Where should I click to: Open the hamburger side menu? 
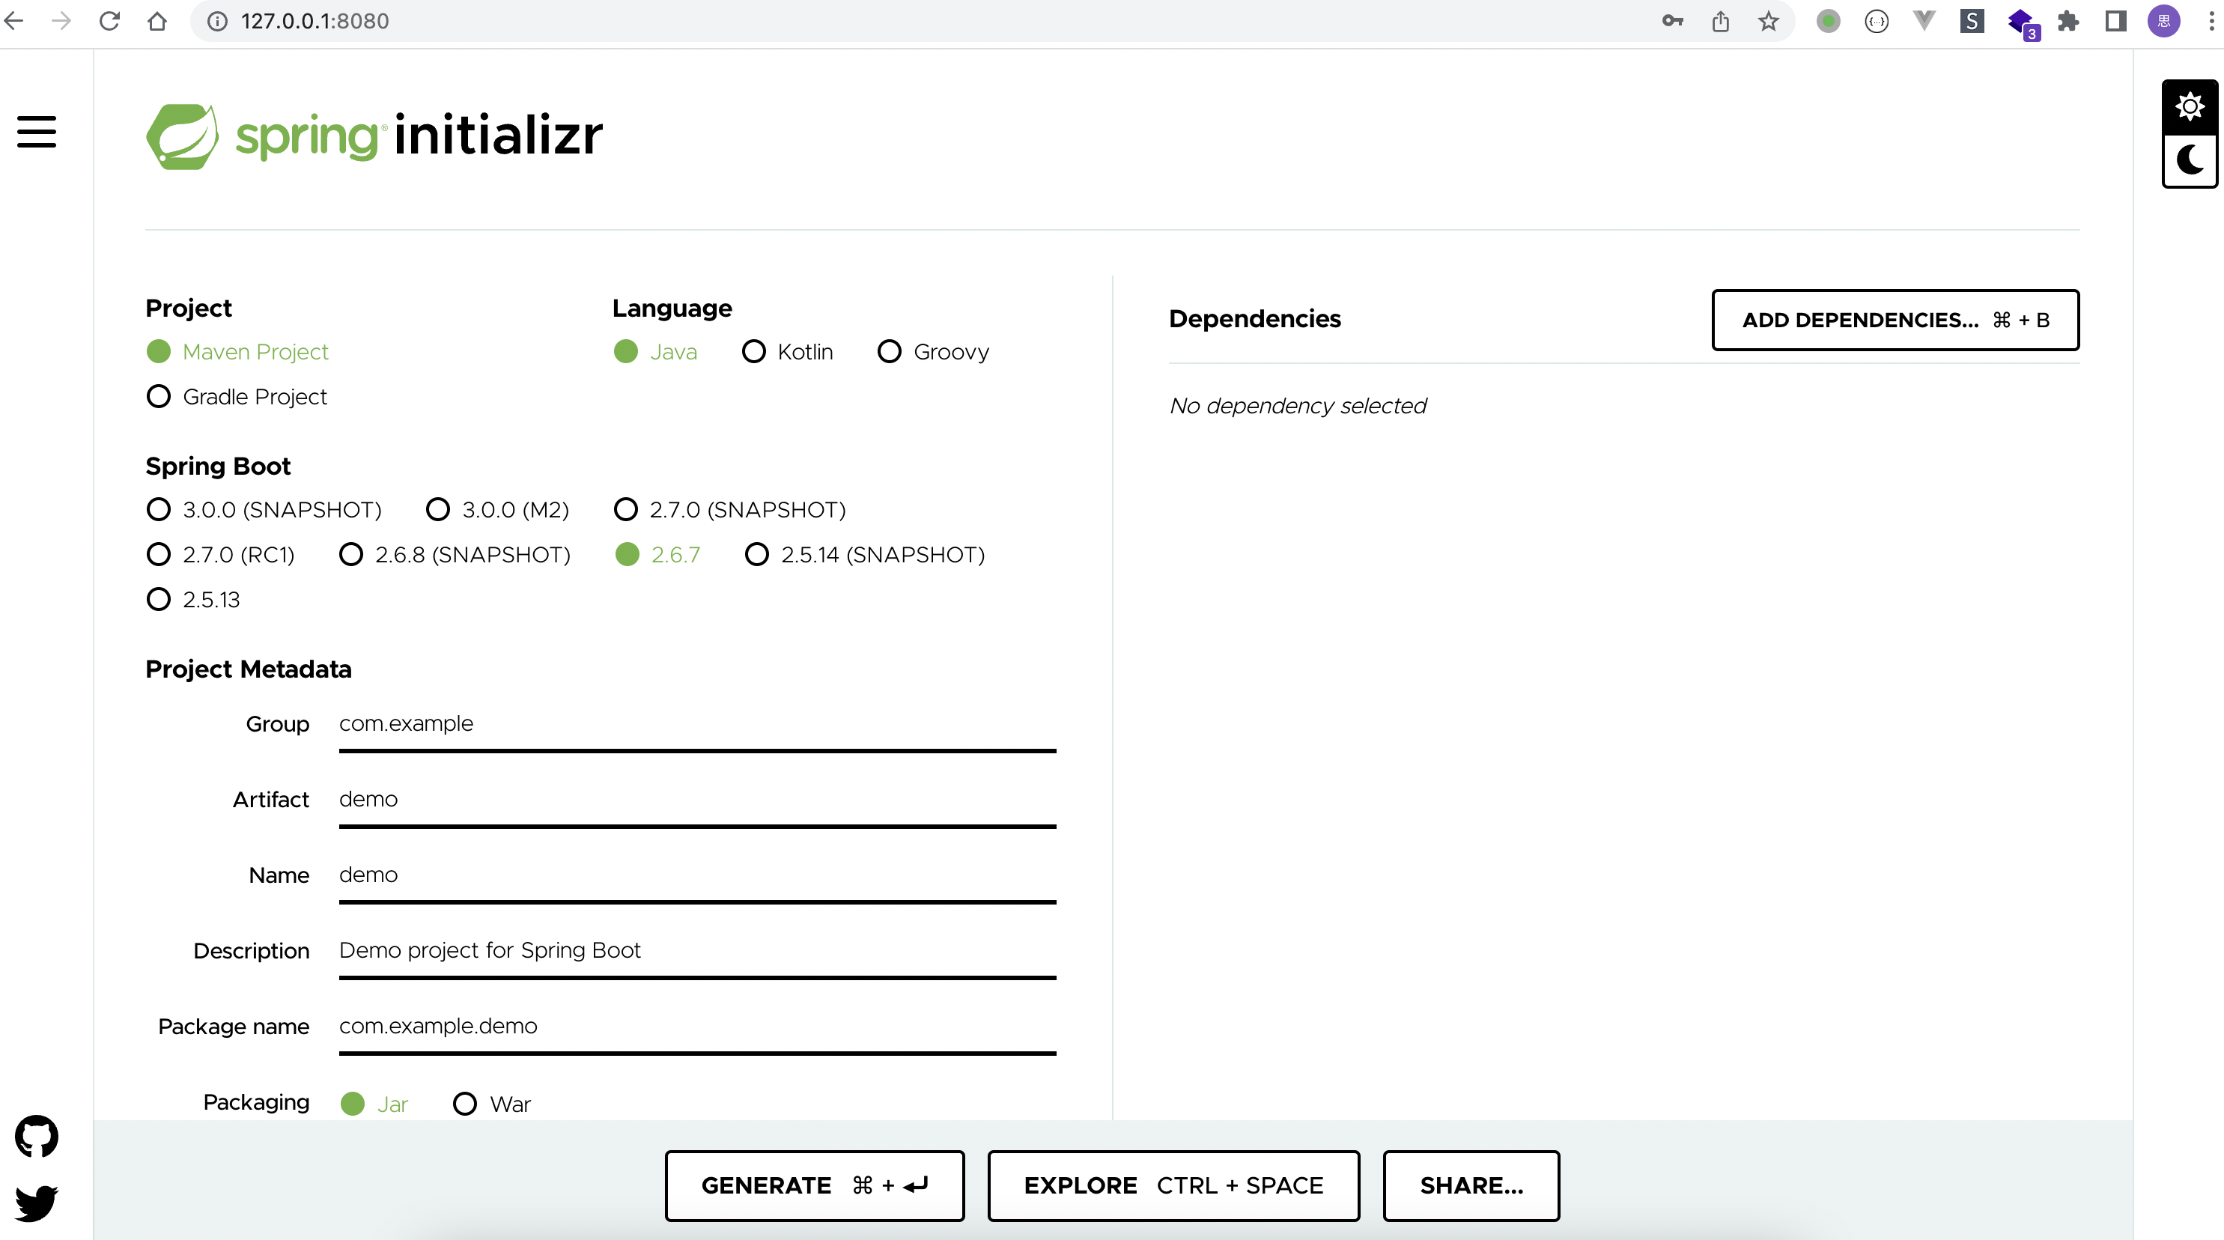point(36,132)
